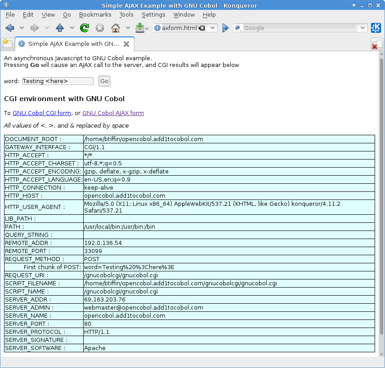
Task: Click the Stop loading icon
Action: (x=100, y=28)
